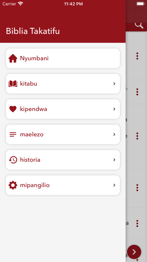
Task: Open the historia menu label
Action: point(30,160)
